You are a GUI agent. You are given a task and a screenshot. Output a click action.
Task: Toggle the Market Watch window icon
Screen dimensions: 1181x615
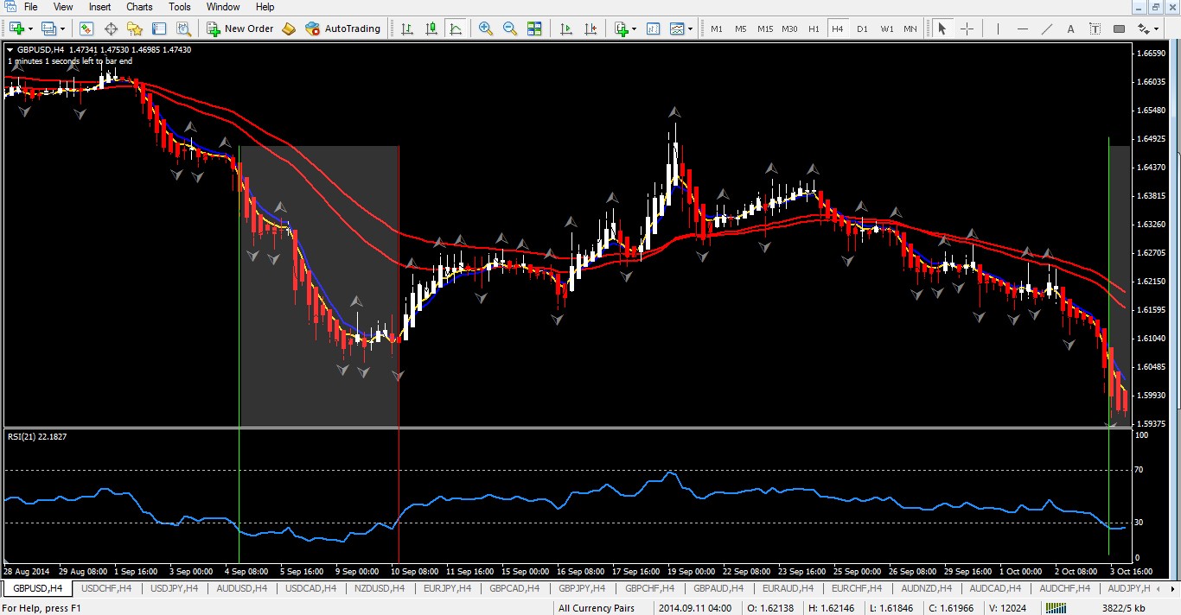pos(86,29)
